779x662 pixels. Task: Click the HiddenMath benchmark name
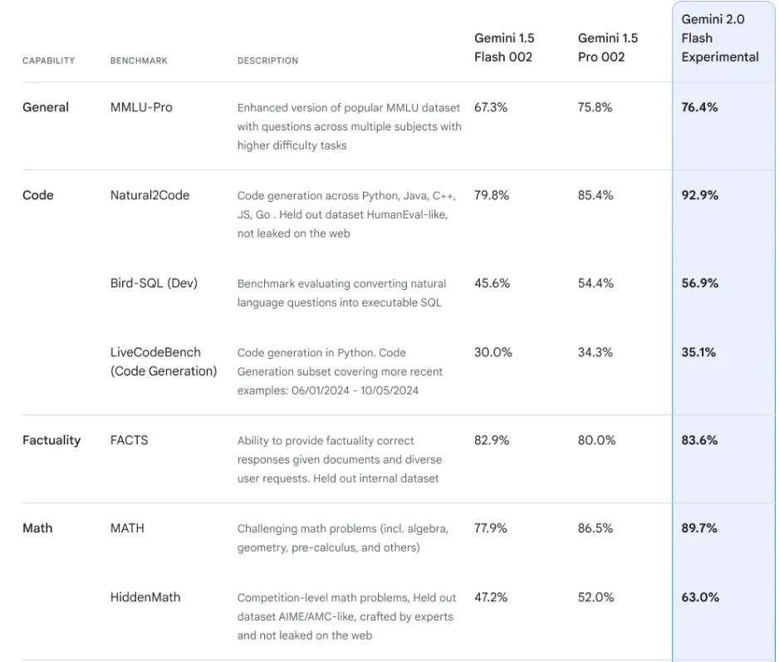click(x=145, y=597)
